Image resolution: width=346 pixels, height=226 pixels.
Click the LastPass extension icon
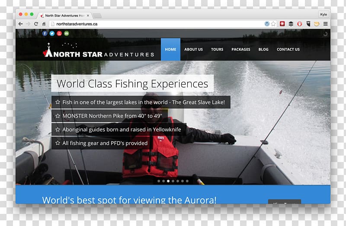tap(282, 24)
